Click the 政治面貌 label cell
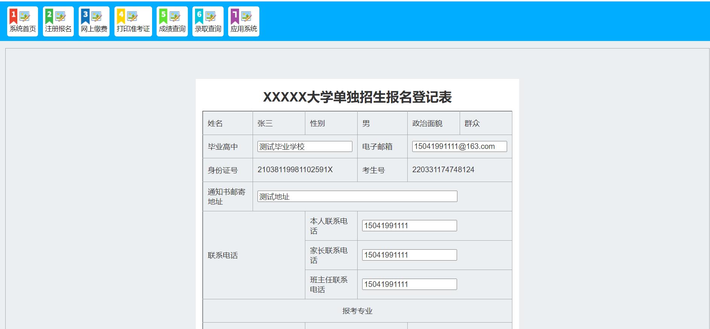This screenshot has width=710, height=329. 434,123
